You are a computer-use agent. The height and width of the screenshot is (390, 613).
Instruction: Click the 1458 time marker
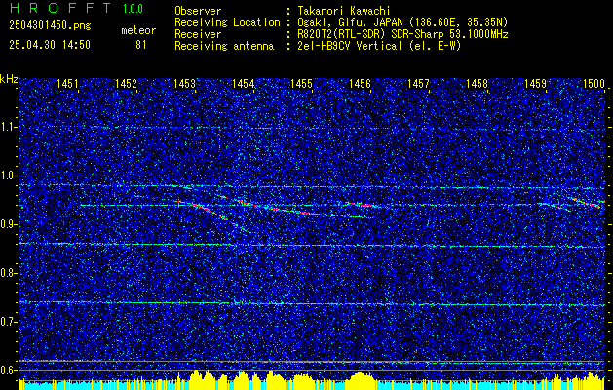click(477, 83)
